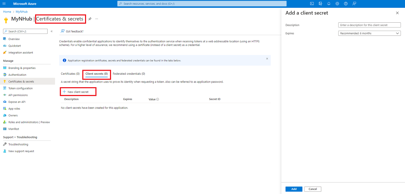Show notifications bell
The image size is (405, 194).
point(329,4)
